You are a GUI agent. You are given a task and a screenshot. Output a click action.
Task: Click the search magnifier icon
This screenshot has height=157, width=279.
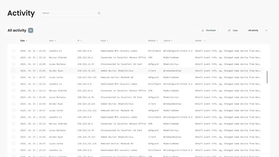point(99,13)
